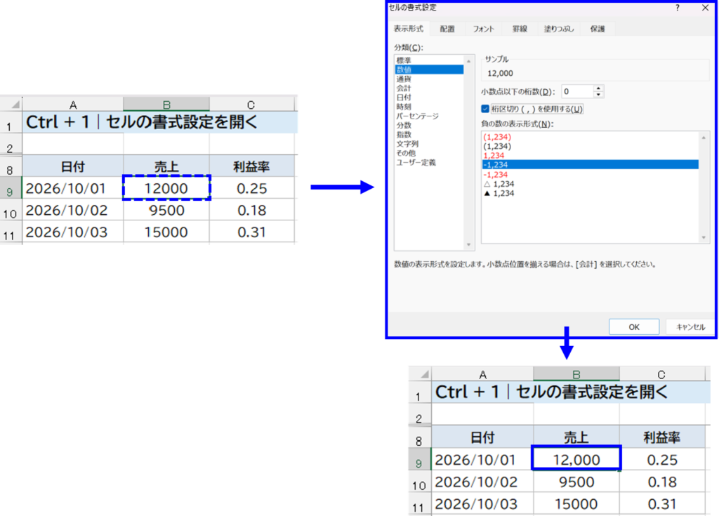Select cell 12,000 in bottom sheet

[x=576, y=459]
